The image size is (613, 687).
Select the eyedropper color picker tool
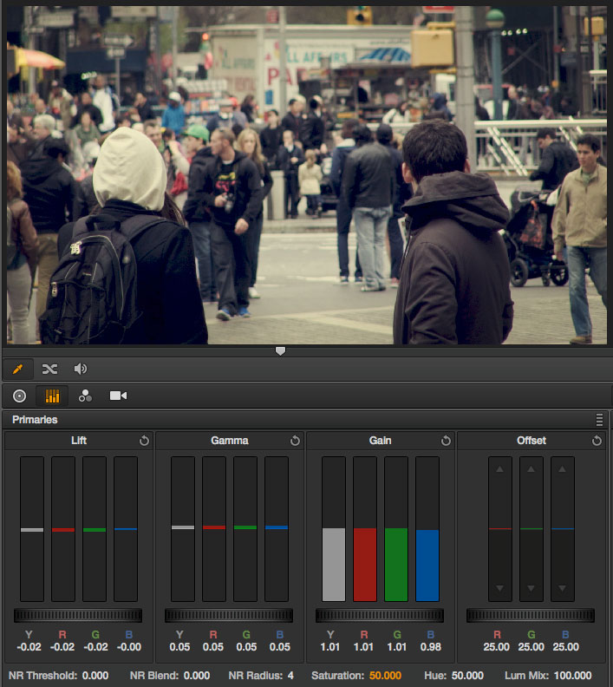coord(18,369)
